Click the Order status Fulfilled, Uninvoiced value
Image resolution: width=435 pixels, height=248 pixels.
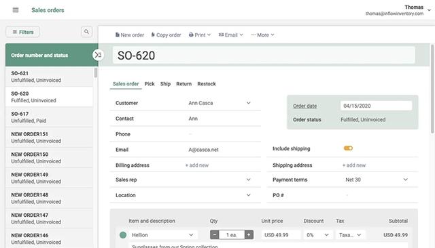[x=363, y=120]
